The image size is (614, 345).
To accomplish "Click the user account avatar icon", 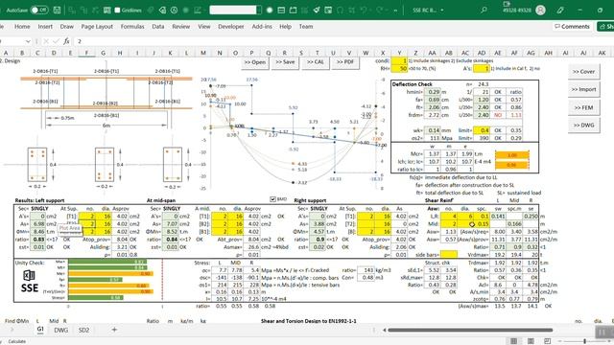I will tap(540, 11).
